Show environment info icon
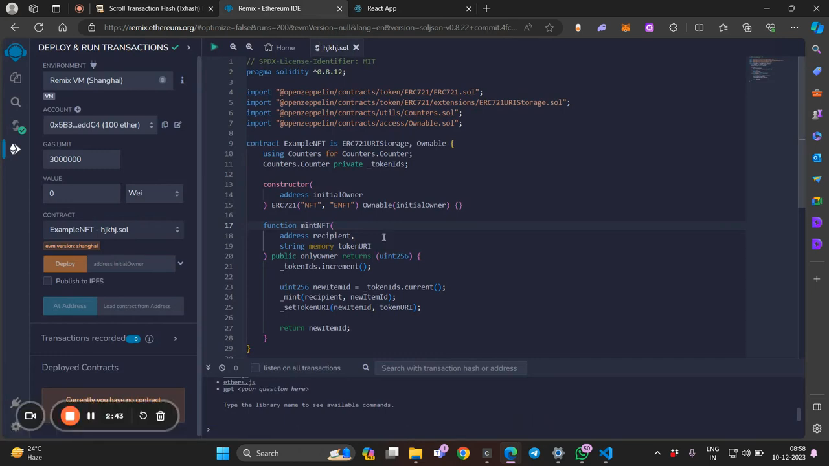Screen dimensions: 829x466 tap(182, 80)
